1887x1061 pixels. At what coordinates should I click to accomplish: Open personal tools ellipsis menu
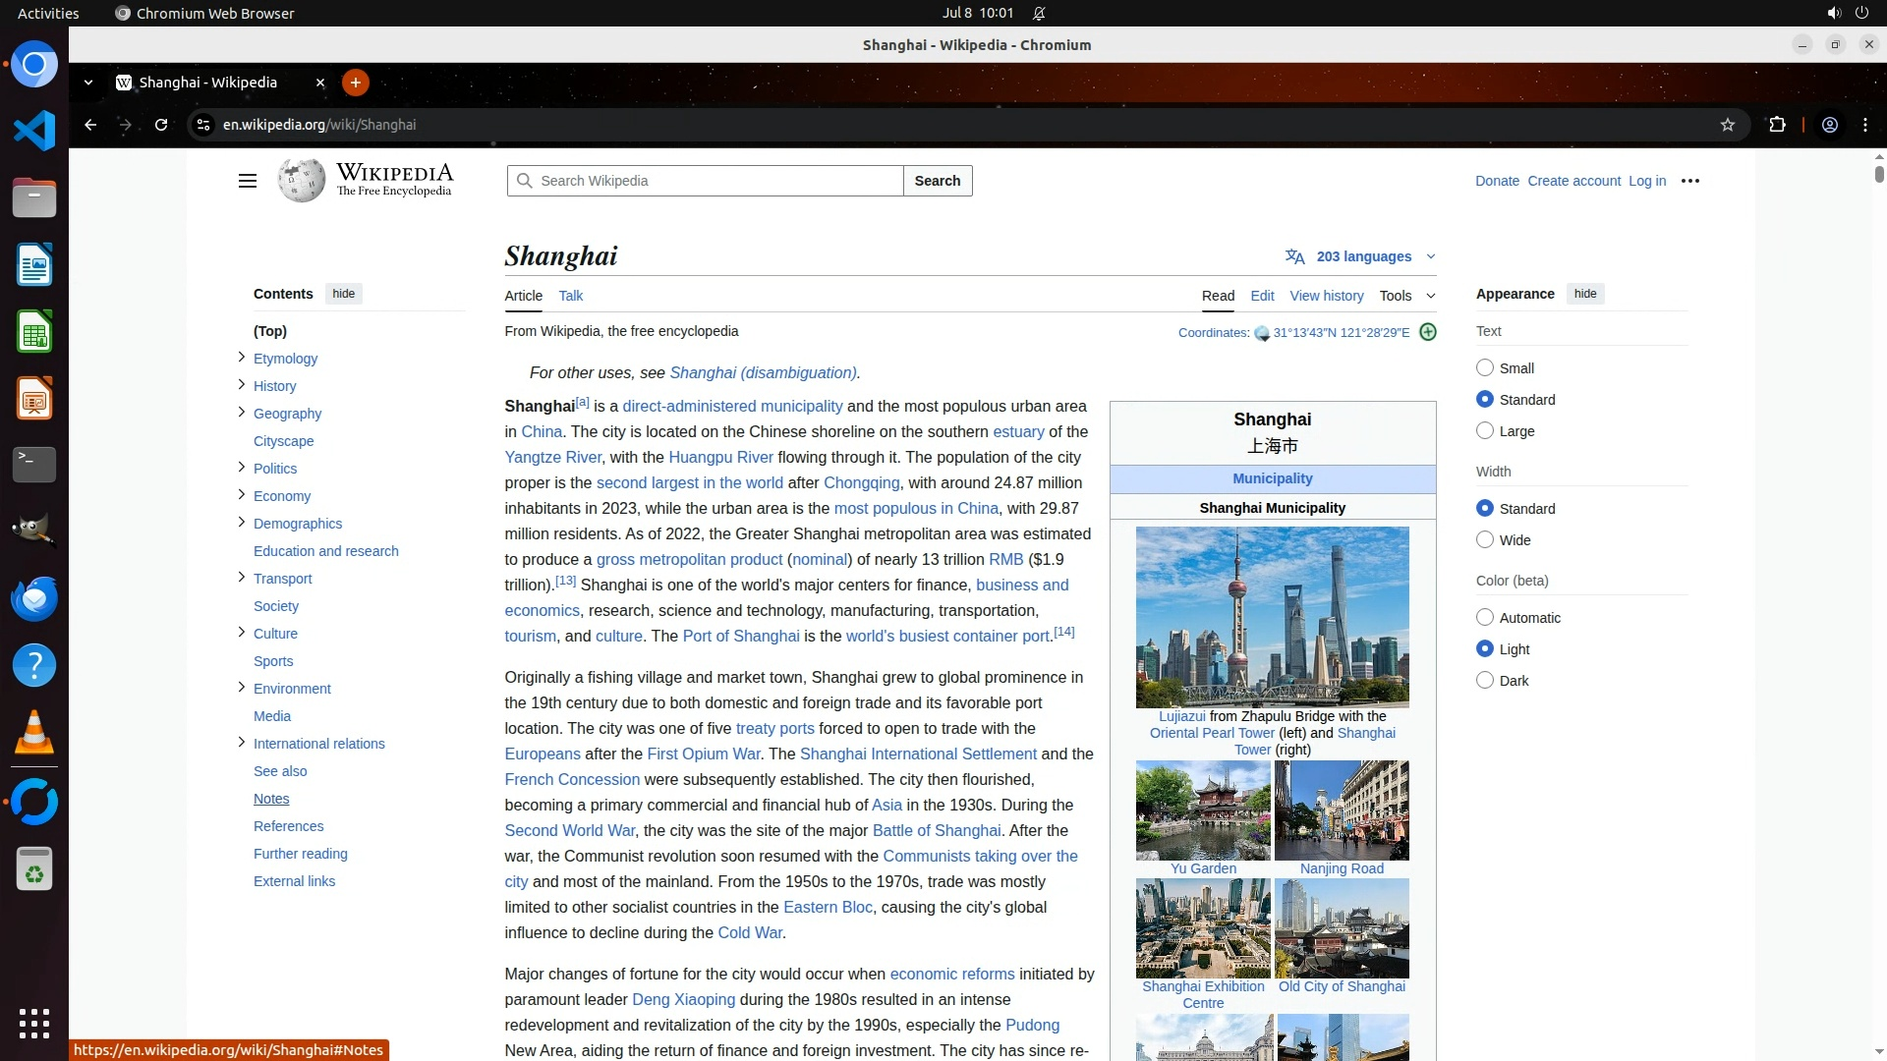(x=1690, y=181)
